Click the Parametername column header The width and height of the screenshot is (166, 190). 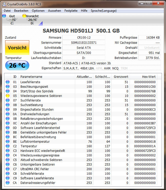point(47,77)
